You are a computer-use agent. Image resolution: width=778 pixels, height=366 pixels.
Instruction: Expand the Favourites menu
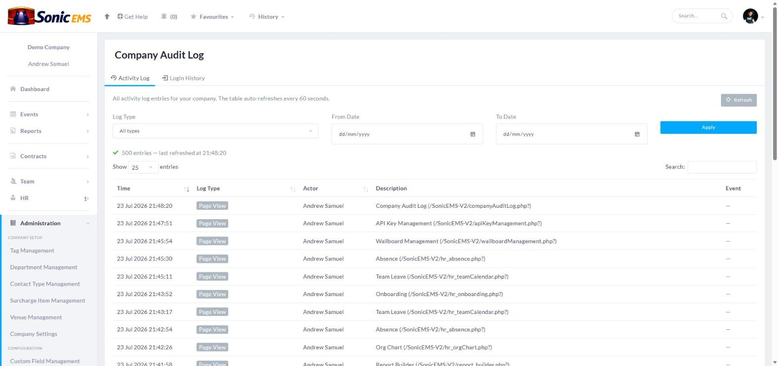pos(212,16)
